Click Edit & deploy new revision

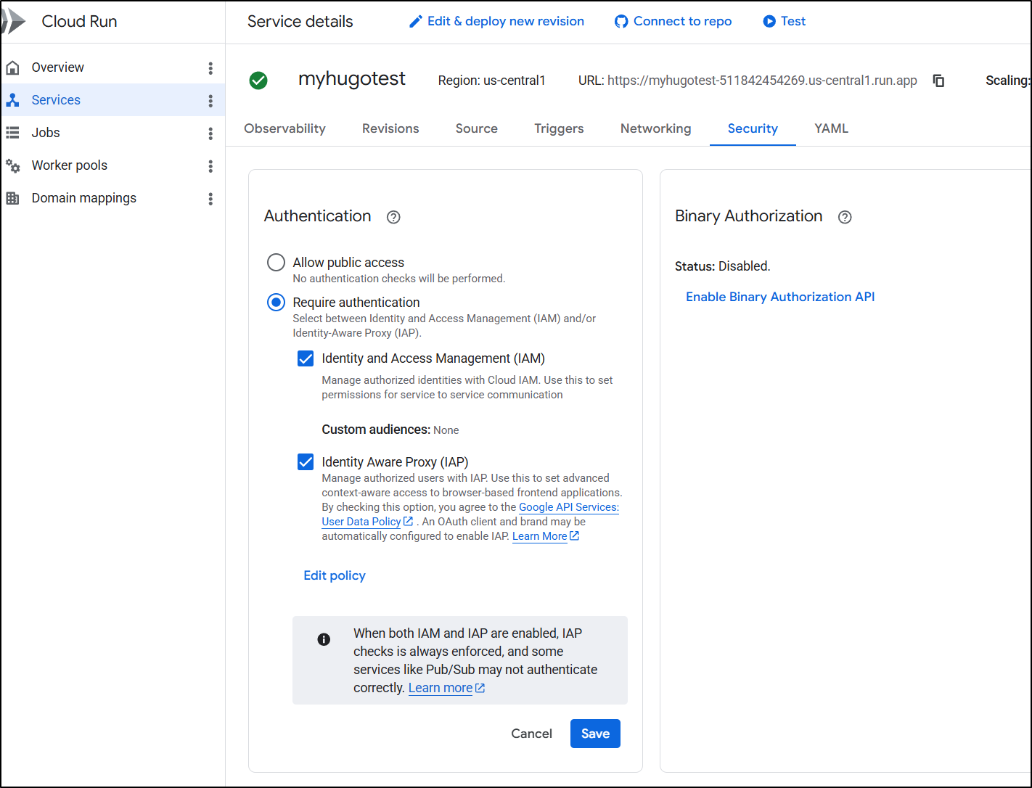[497, 21]
